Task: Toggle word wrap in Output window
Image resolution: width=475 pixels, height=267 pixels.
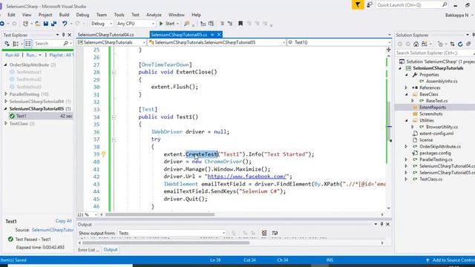Action: [275, 233]
